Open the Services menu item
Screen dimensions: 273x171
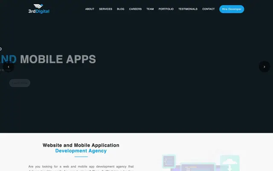[x=106, y=9]
